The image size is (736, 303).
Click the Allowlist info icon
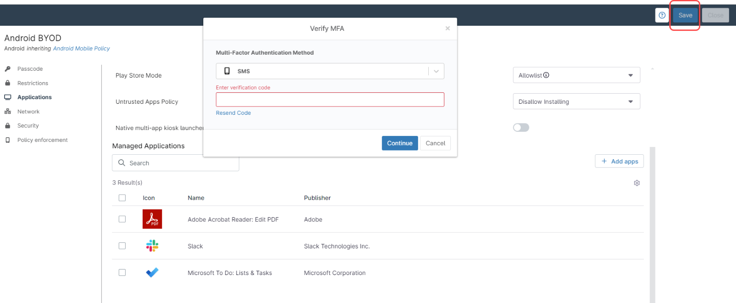point(546,75)
